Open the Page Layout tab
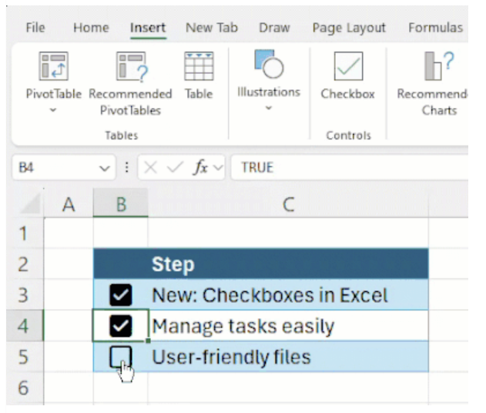This screenshot has width=486, height=413. click(349, 28)
